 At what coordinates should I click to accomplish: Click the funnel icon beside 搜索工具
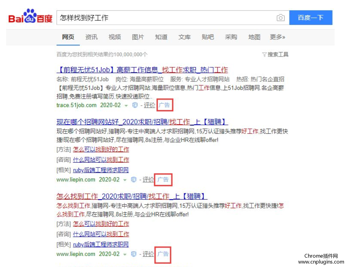pyautogui.click(x=264, y=54)
